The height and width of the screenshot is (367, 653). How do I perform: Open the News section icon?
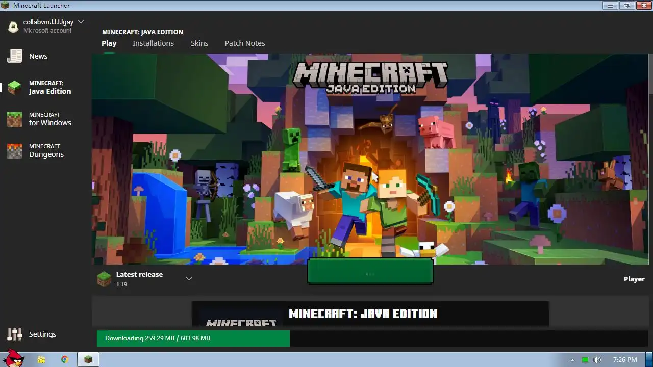[x=14, y=56]
